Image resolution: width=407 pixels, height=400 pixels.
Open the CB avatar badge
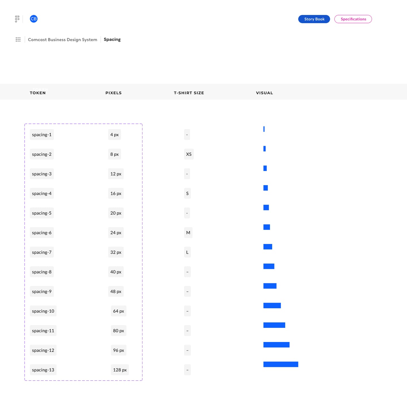[34, 19]
